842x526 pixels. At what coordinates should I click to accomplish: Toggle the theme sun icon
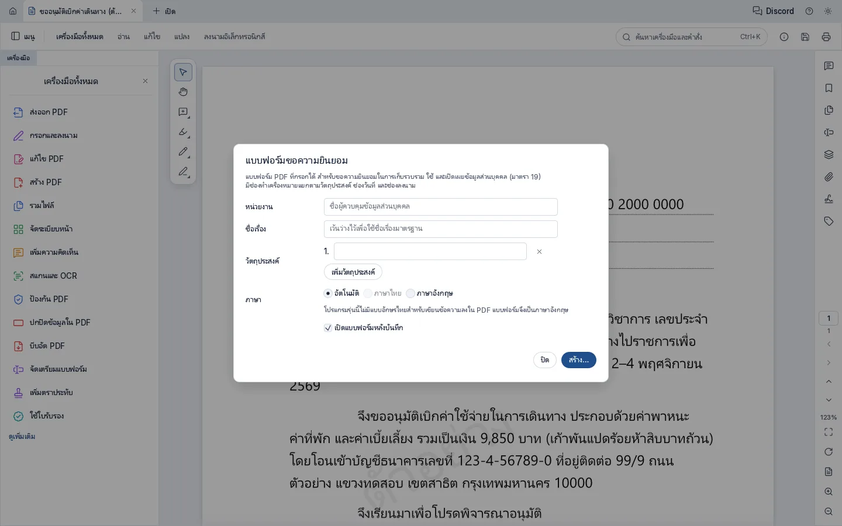[828, 11]
